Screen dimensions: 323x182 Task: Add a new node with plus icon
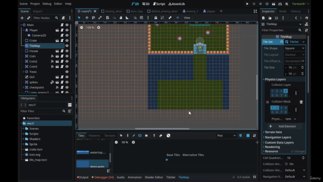tap(22, 18)
